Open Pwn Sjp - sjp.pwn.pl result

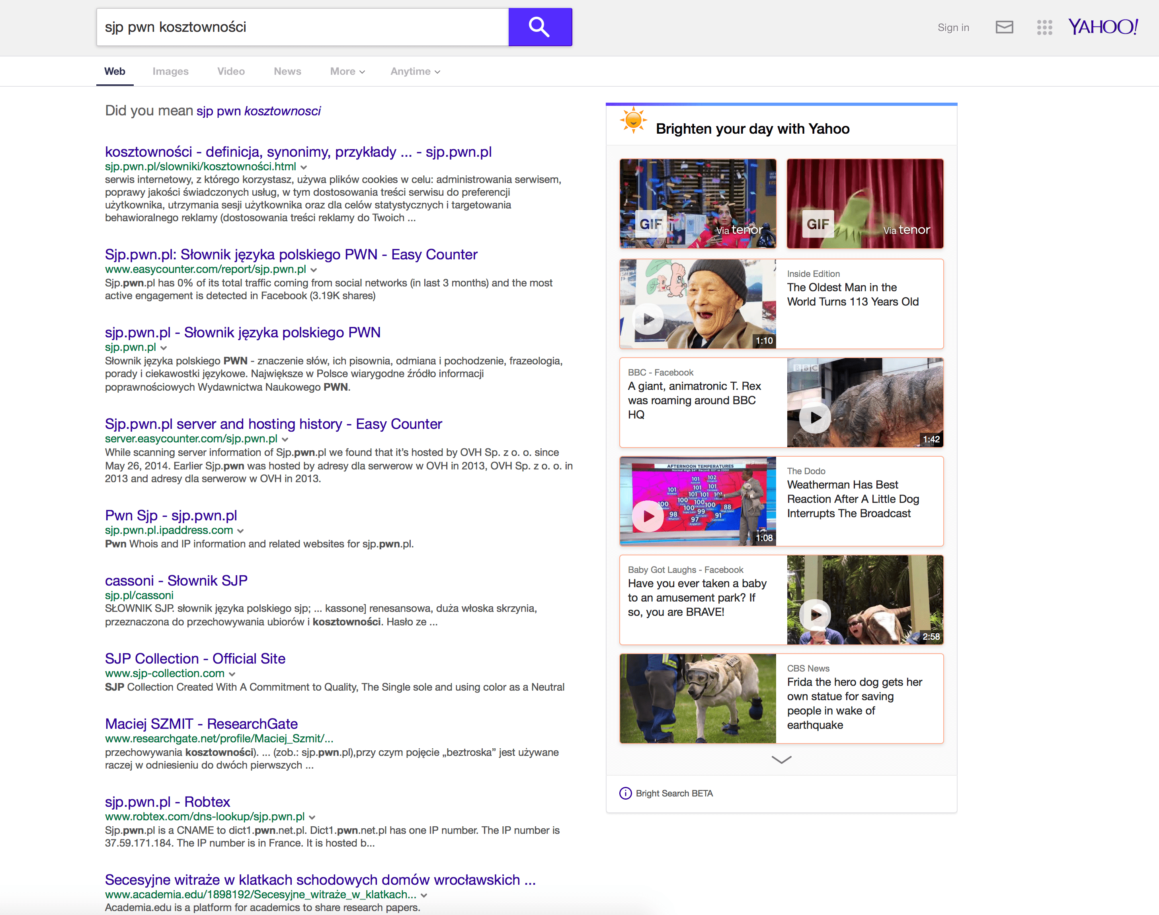(x=171, y=515)
